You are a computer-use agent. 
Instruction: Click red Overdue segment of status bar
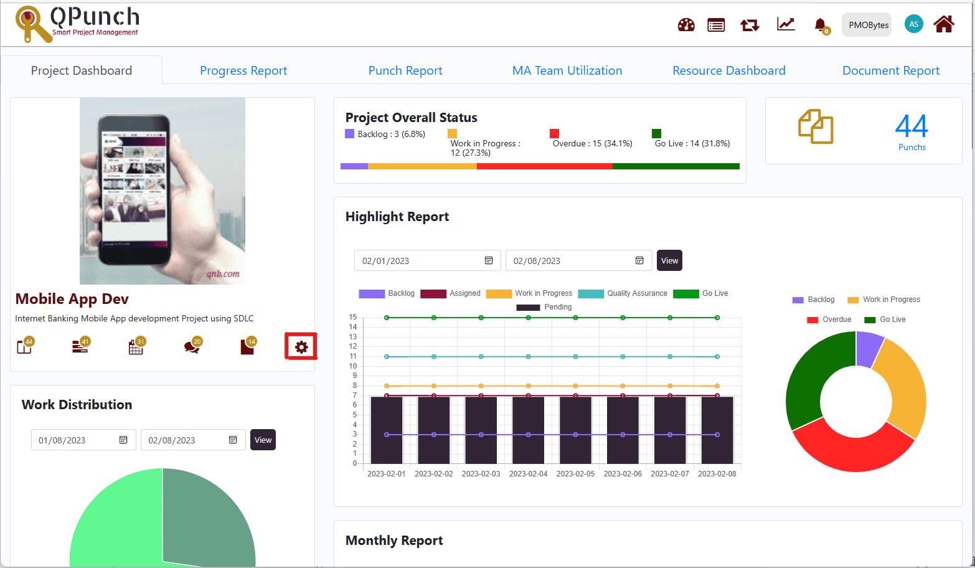tap(545, 166)
